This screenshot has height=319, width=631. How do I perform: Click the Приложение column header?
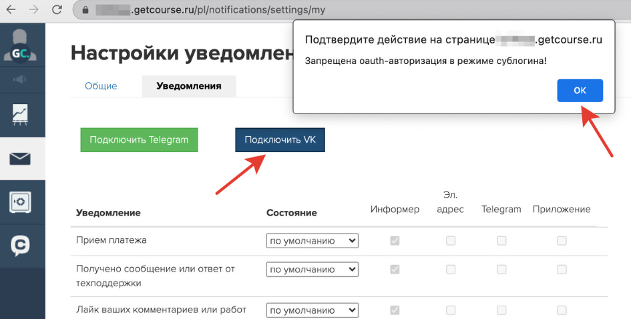coord(562,209)
